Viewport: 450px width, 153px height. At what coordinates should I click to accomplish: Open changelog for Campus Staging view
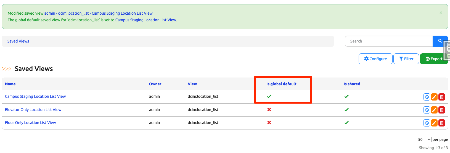(x=427, y=97)
